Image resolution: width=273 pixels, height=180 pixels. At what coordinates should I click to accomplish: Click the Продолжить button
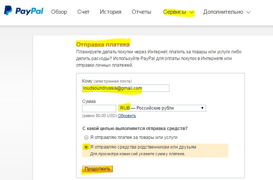tap(98, 169)
